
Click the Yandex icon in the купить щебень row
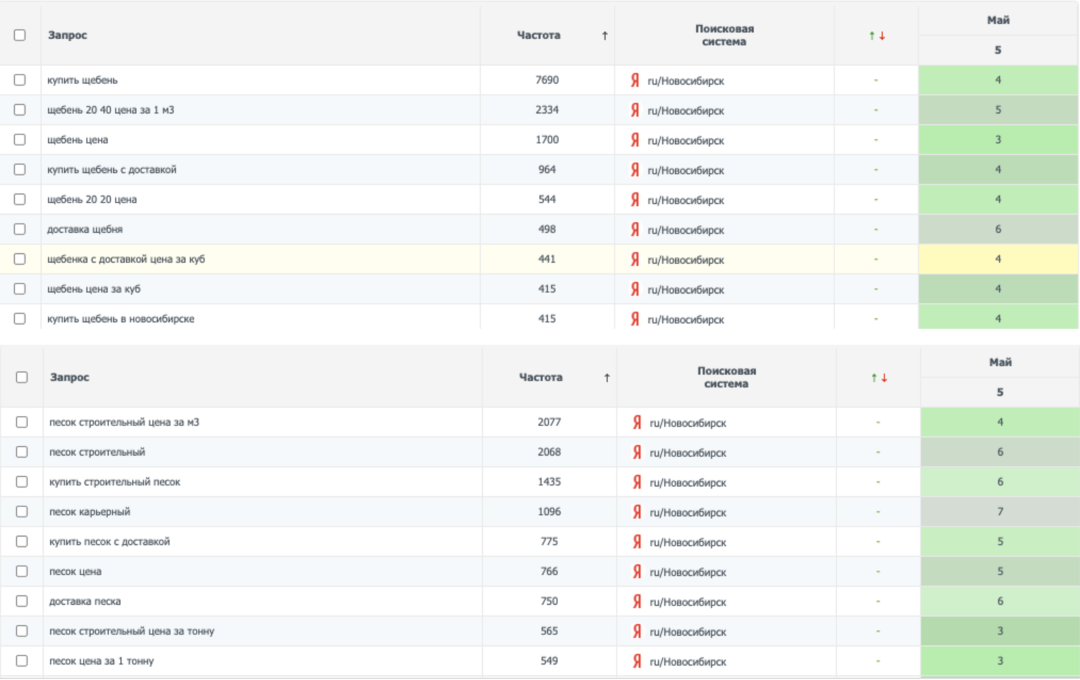(x=634, y=80)
